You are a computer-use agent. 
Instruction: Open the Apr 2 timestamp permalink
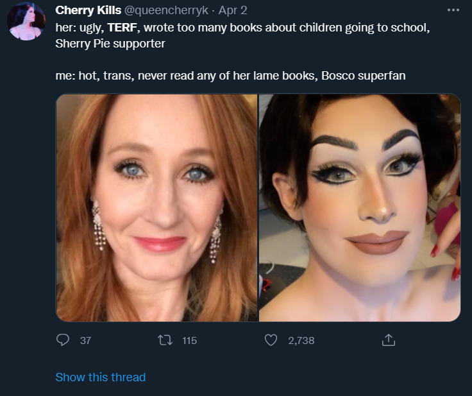pyautogui.click(x=233, y=10)
